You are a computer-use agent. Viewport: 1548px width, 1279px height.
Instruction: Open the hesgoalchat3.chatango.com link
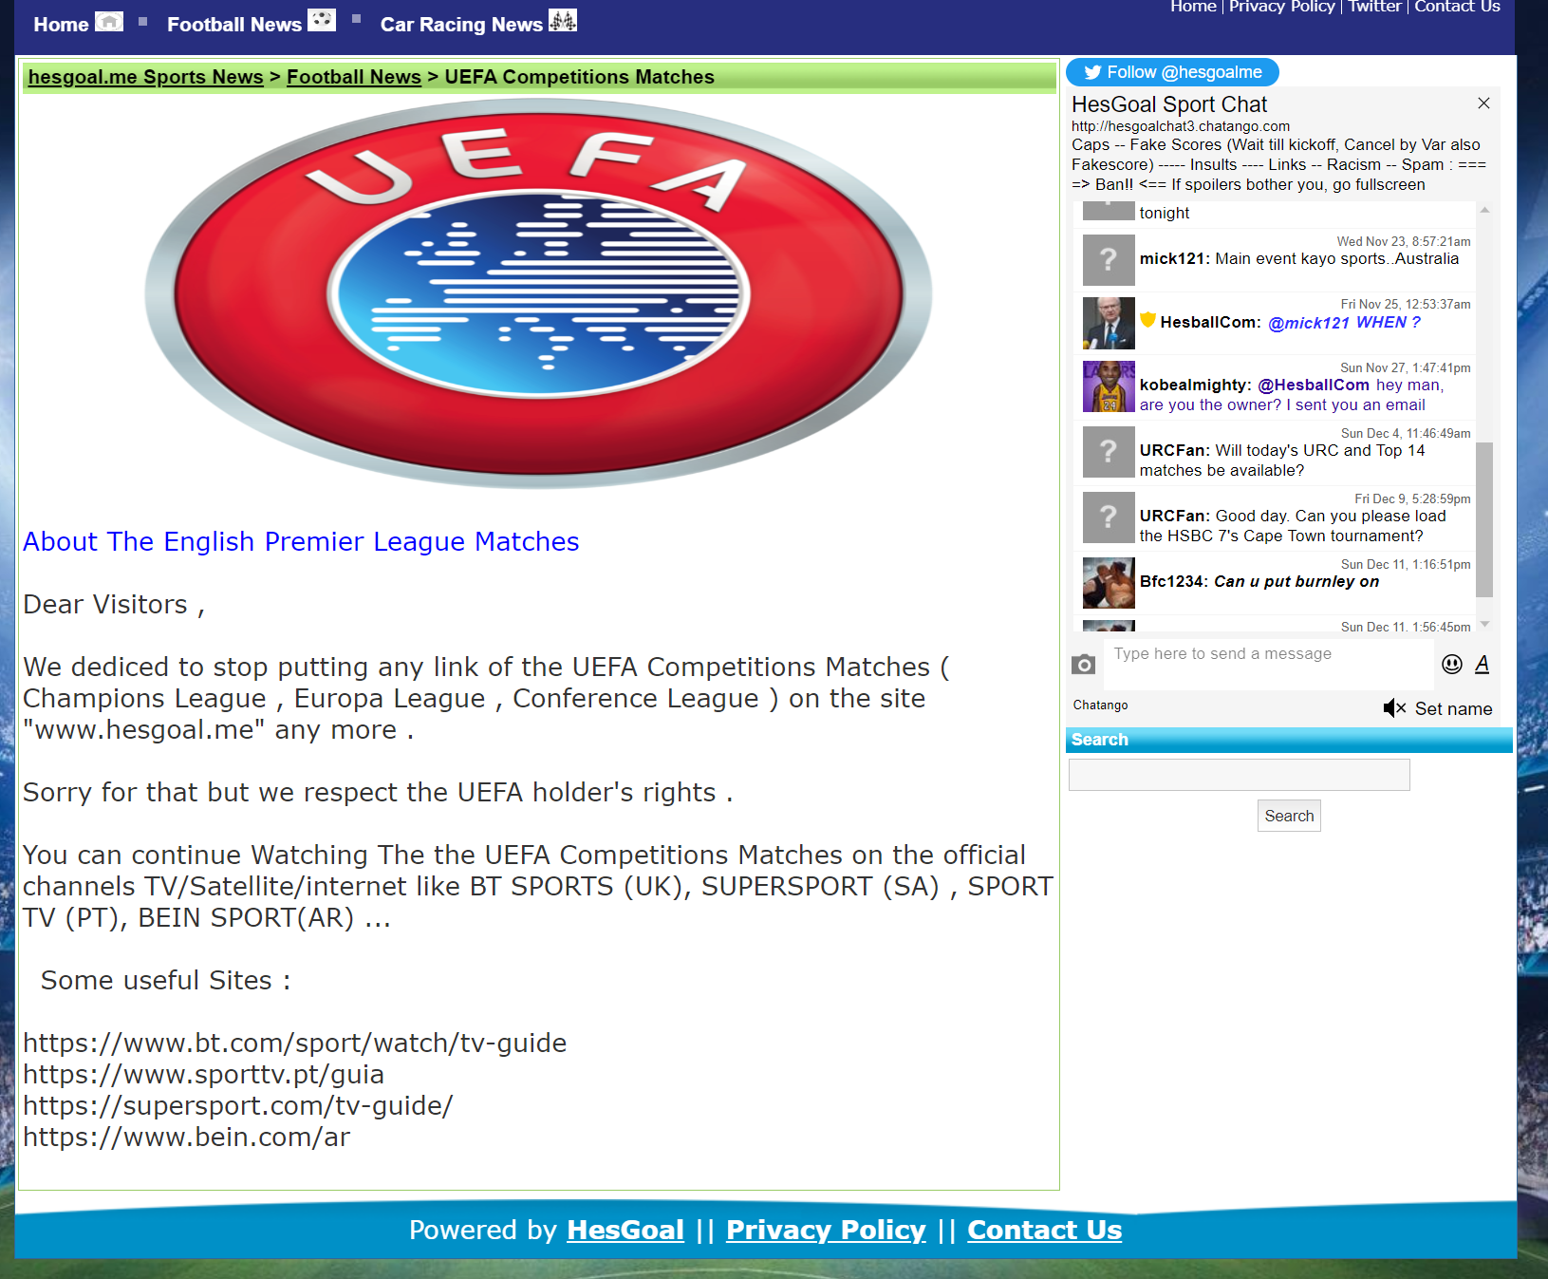tap(1181, 126)
